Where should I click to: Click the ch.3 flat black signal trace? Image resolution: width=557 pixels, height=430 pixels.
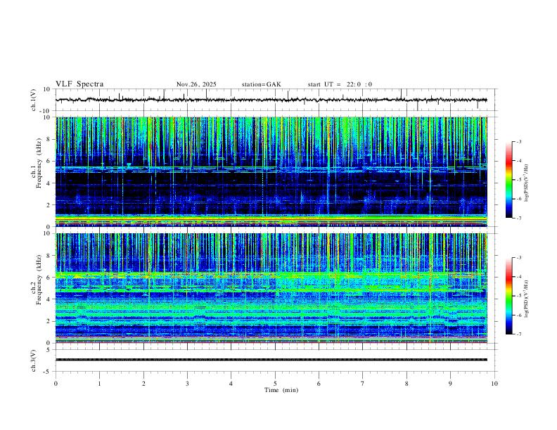(x=271, y=360)
